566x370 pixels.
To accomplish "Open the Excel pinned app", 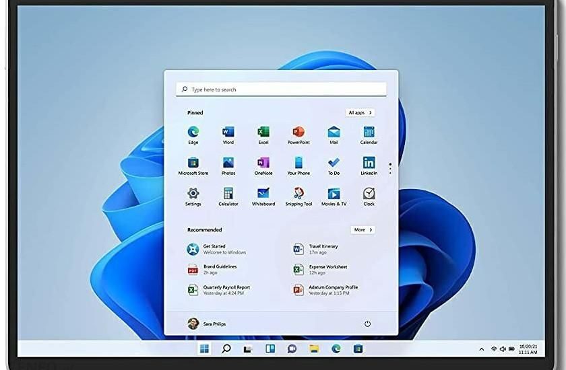I will click(263, 135).
